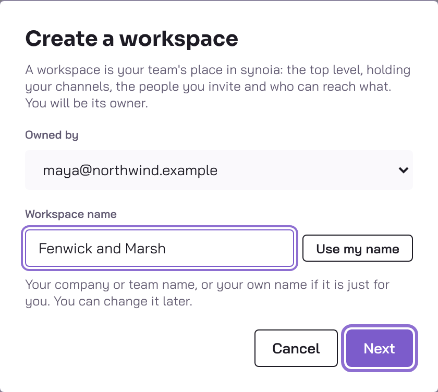This screenshot has width=438, height=392.
Task: Click the description starting 'A workspace is your team's place'
Action: point(218,87)
